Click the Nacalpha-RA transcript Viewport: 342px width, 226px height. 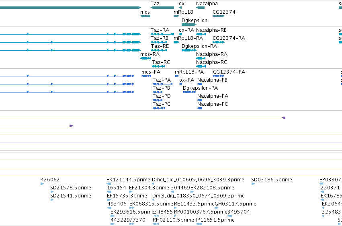[x=211, y=54]
